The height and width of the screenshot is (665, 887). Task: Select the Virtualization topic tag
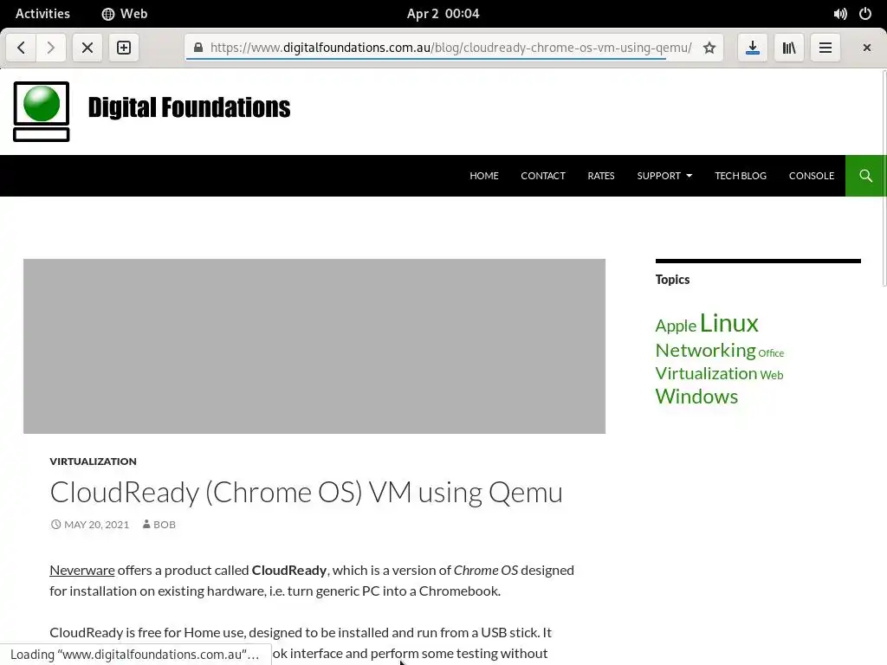pos(706,373)
